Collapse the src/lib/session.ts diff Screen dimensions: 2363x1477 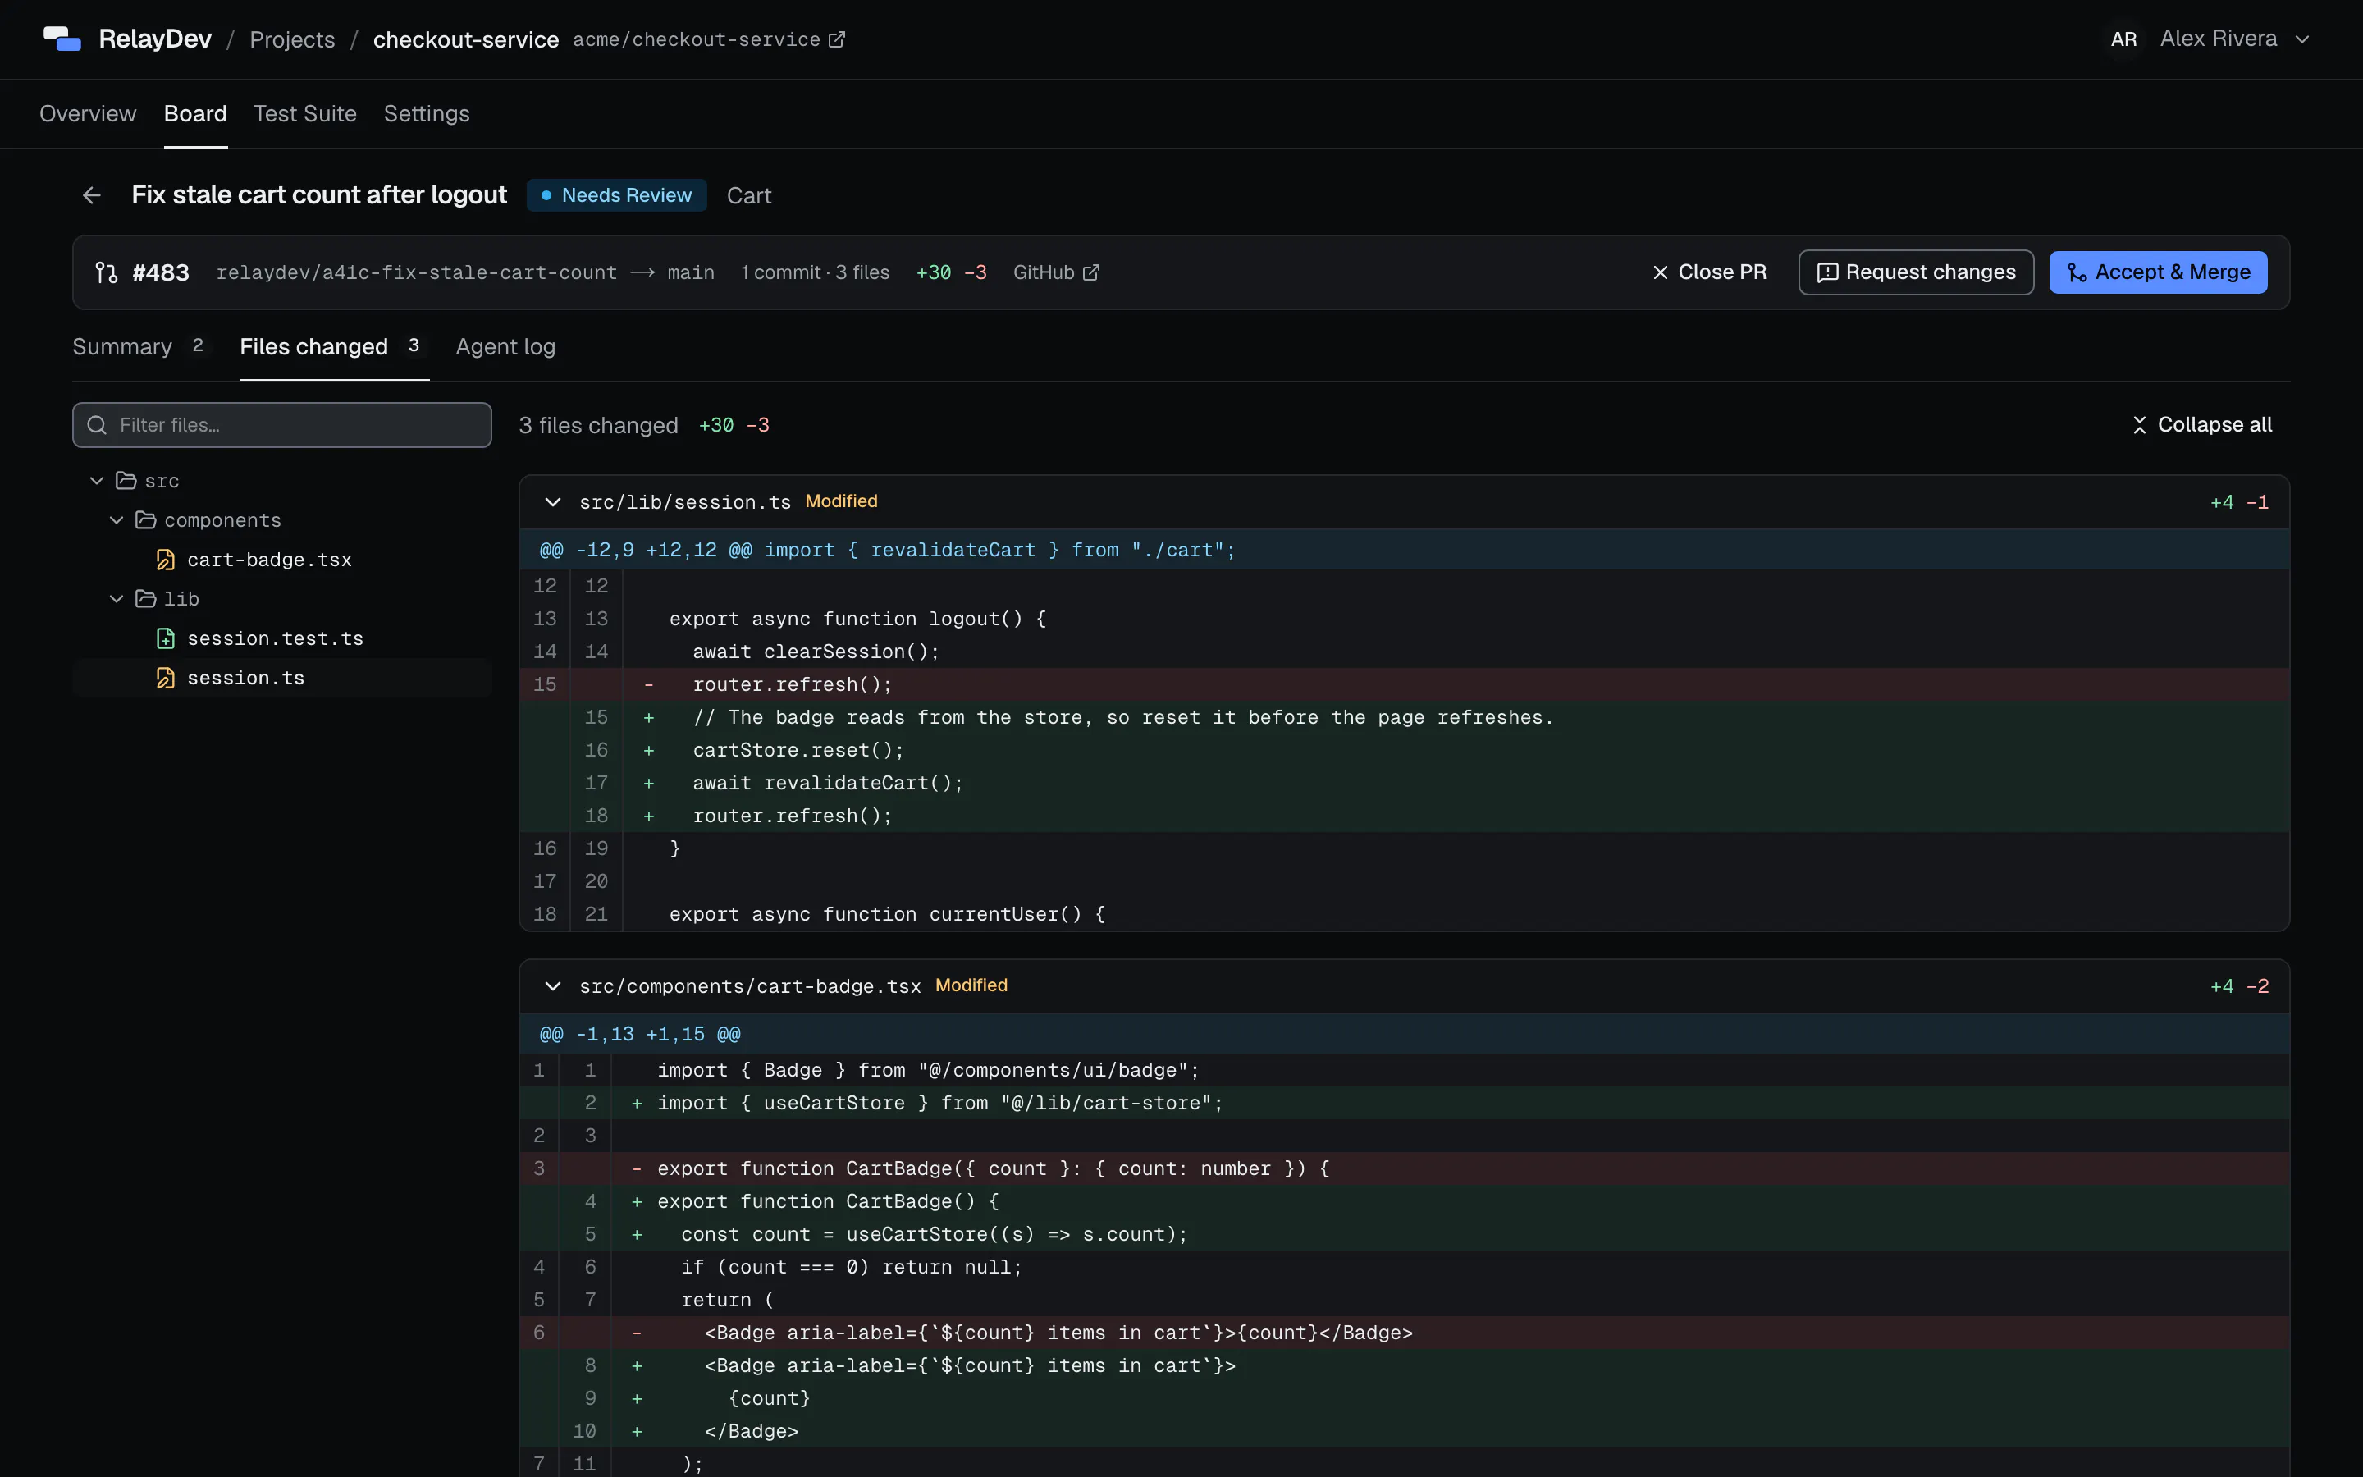[x=553, y=502]
